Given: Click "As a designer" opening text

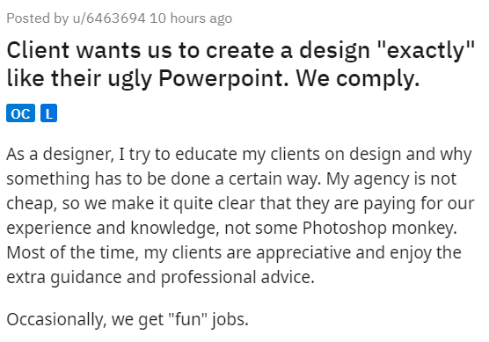Looking at the screenshot, I should pyautogui.click(x=60, y=154).
